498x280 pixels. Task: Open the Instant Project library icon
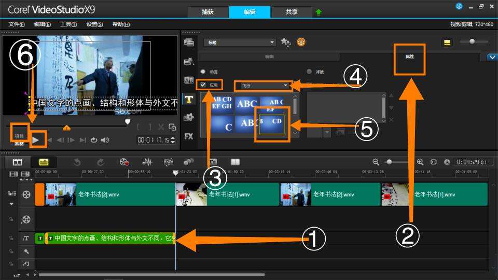(189, 61)
